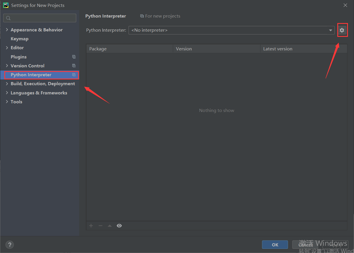Open Build, Execution, Deployment settings

43,83
